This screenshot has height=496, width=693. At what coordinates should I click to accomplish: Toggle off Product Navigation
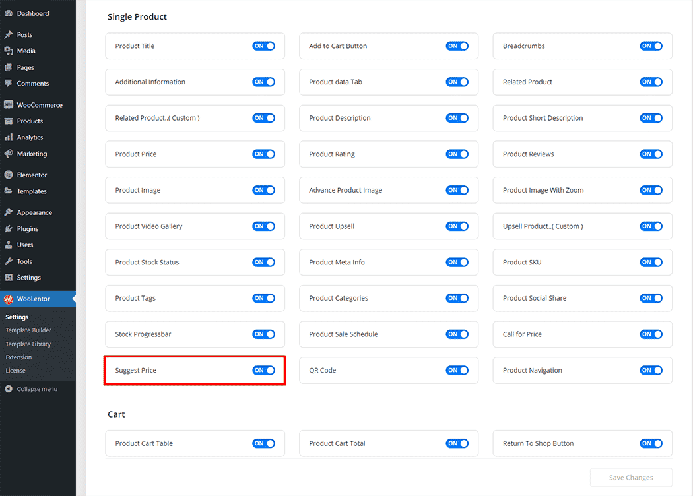click(x=651, y=371)
